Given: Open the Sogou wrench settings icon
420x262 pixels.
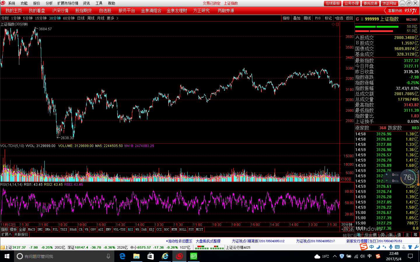Looking at the screenshot, I should tap(416, 247).
